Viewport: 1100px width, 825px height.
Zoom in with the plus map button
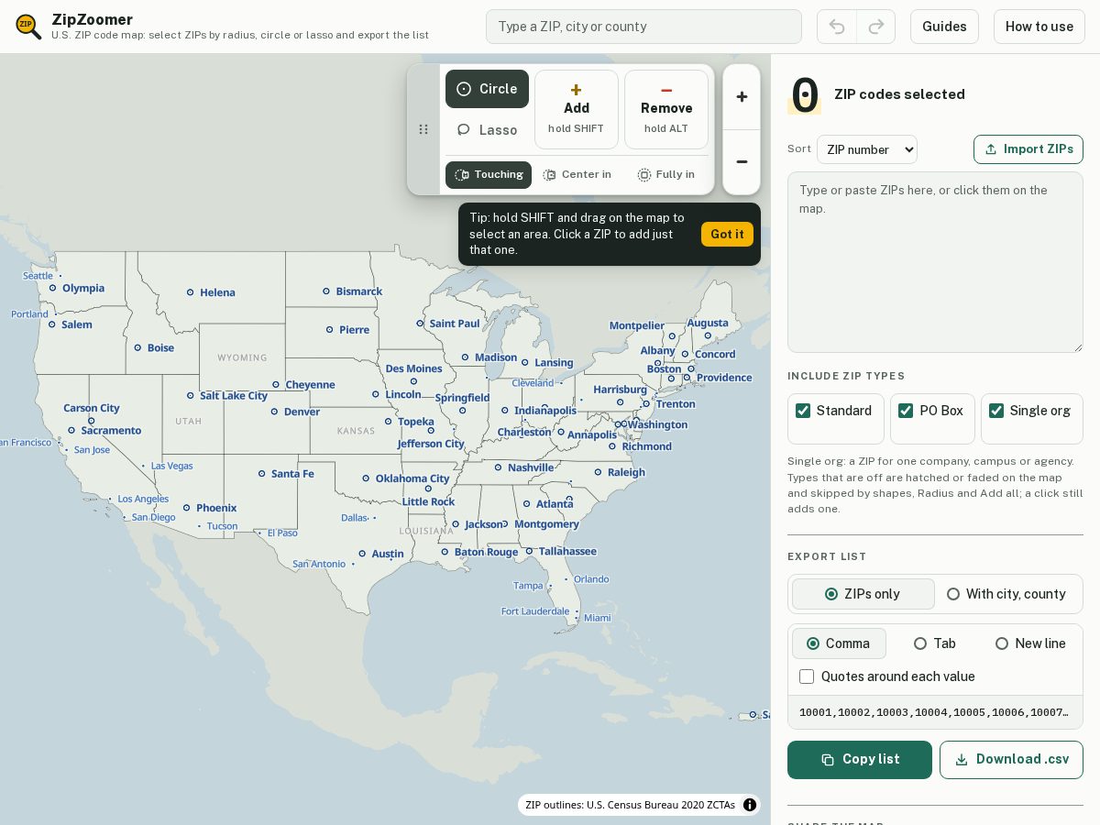click(x=742, y=97)
